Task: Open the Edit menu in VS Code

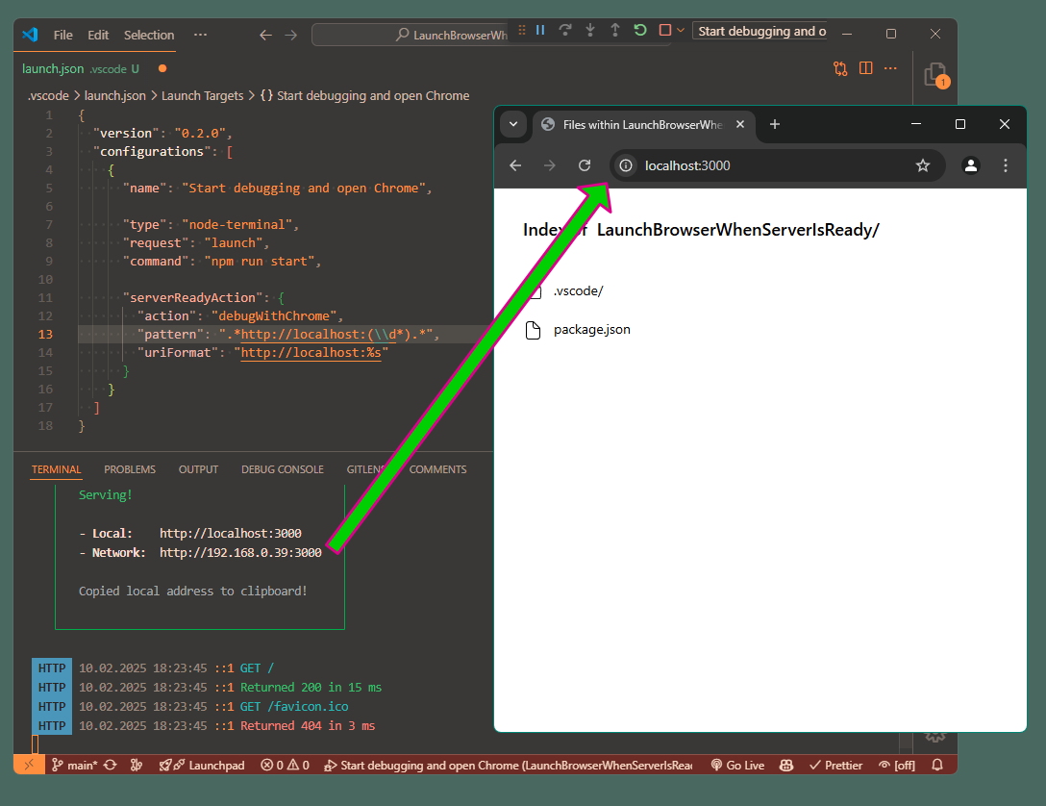Action: (x=98, y=35)
